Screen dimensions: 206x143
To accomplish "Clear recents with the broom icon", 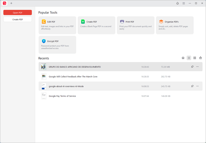I will tap(200, 58).
